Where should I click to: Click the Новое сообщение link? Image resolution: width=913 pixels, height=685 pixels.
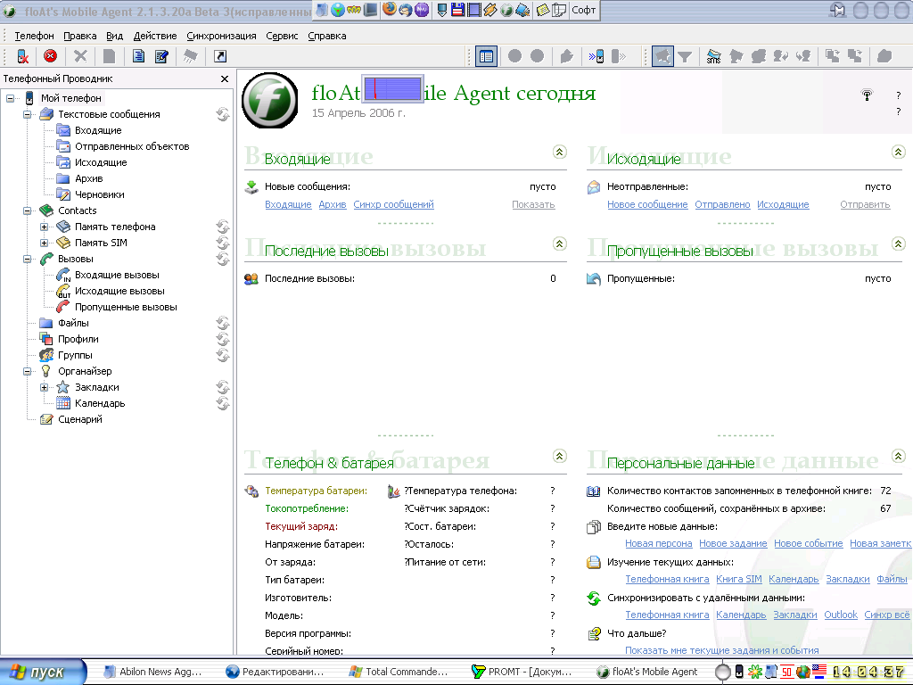tap(647, 204)
